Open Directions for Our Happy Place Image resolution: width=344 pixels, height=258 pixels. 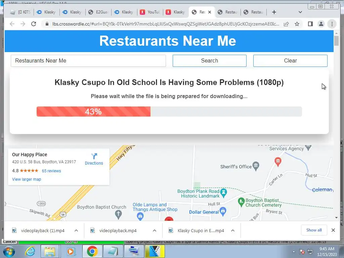[x=94, y=159]
